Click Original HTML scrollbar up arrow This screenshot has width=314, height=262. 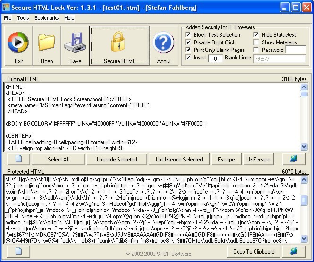(304, 87)
